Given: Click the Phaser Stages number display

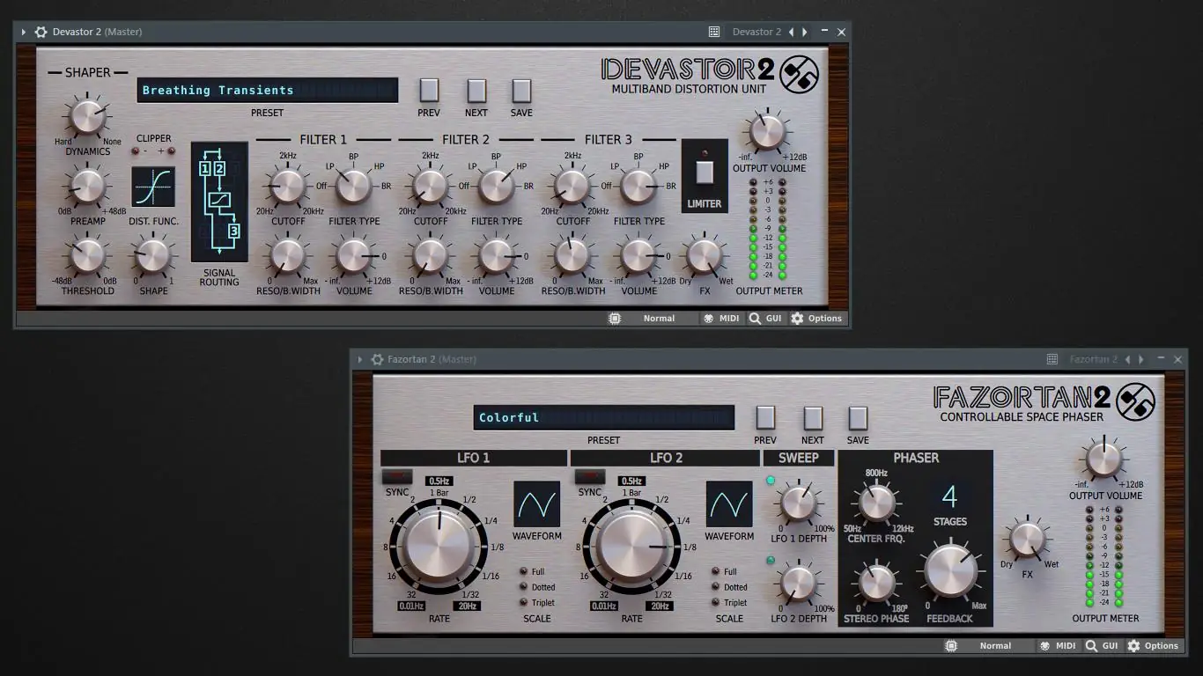Looking at the screenshot, I should [949, 496].
